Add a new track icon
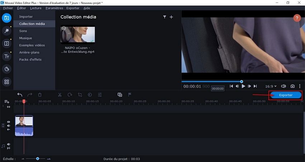The image size is (305, 162). [7, 101]
